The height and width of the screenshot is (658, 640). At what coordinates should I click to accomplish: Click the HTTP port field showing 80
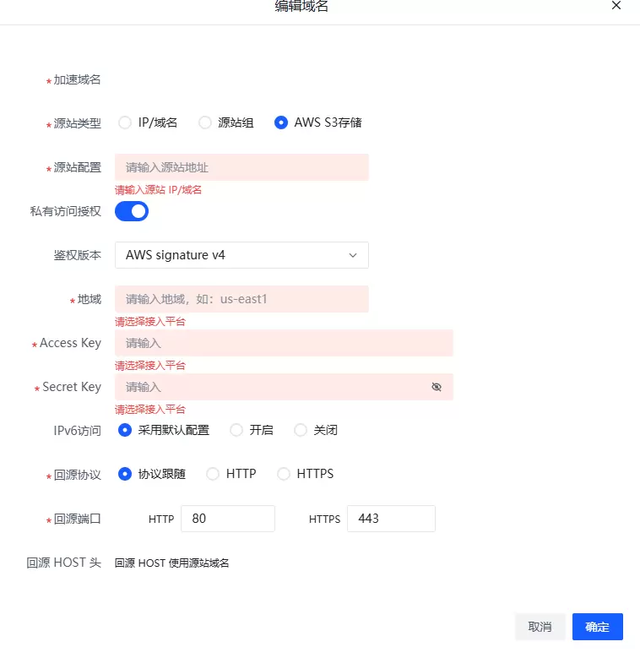228,519
